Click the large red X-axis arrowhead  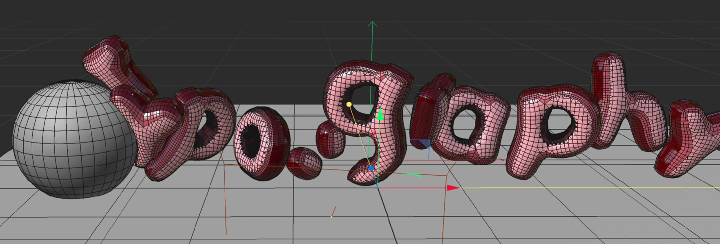(x=453, y=188)
